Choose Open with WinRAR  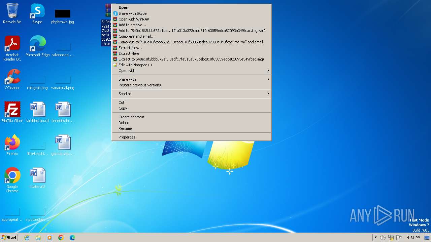point(192,19)
